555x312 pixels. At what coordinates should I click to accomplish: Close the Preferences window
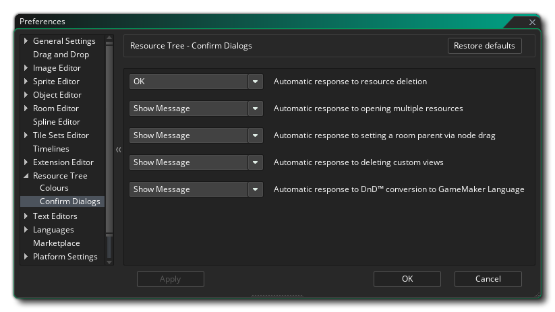(x=532, y=22)
